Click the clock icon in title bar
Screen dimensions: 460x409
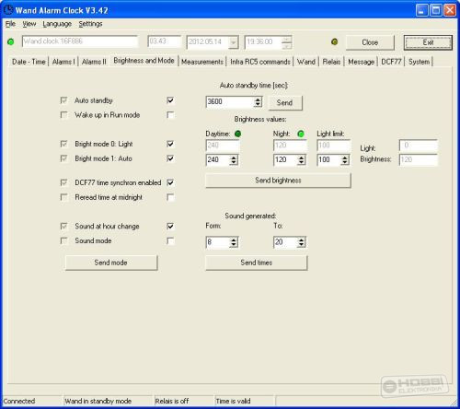[7, 9]
